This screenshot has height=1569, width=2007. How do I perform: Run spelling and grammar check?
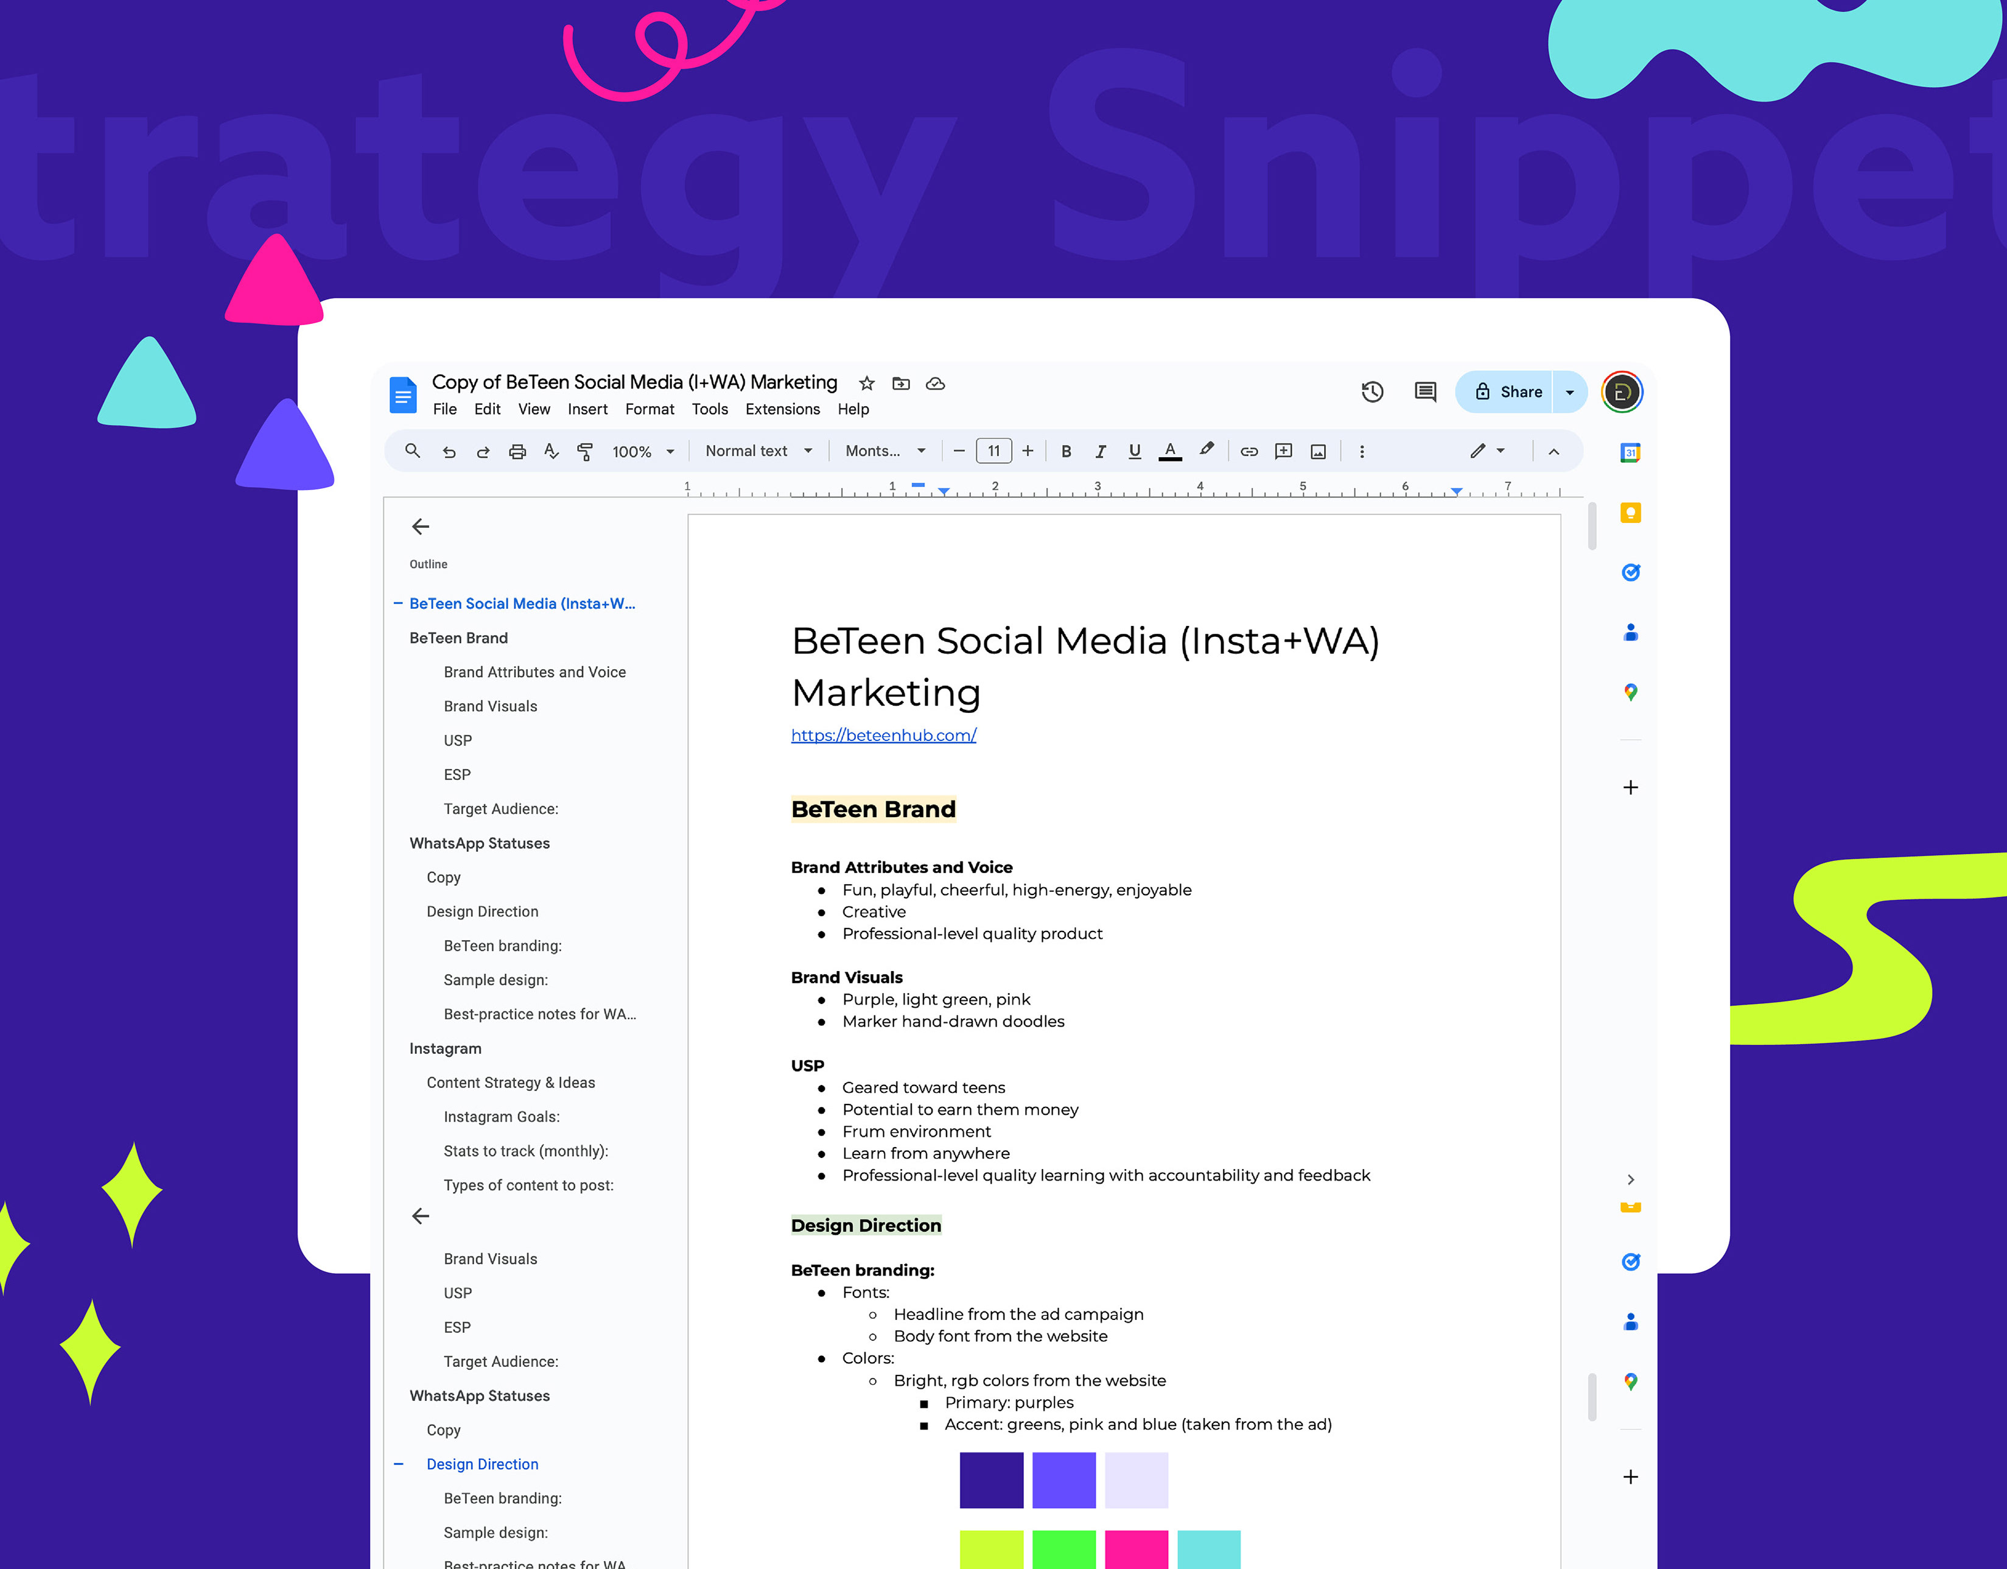tap(550, 451)
